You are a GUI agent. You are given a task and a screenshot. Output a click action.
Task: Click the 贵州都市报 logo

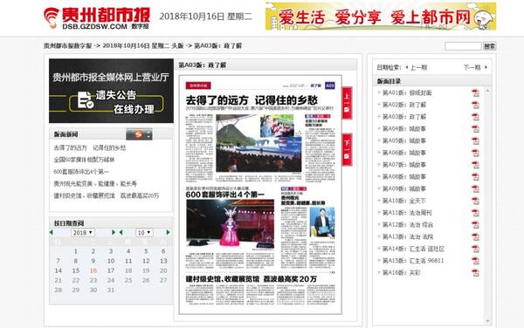coord(97,17)
